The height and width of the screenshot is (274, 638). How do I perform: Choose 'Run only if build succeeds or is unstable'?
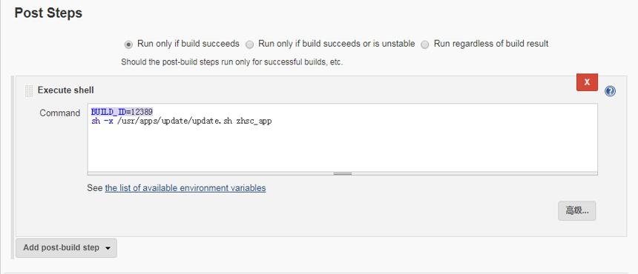250,44
